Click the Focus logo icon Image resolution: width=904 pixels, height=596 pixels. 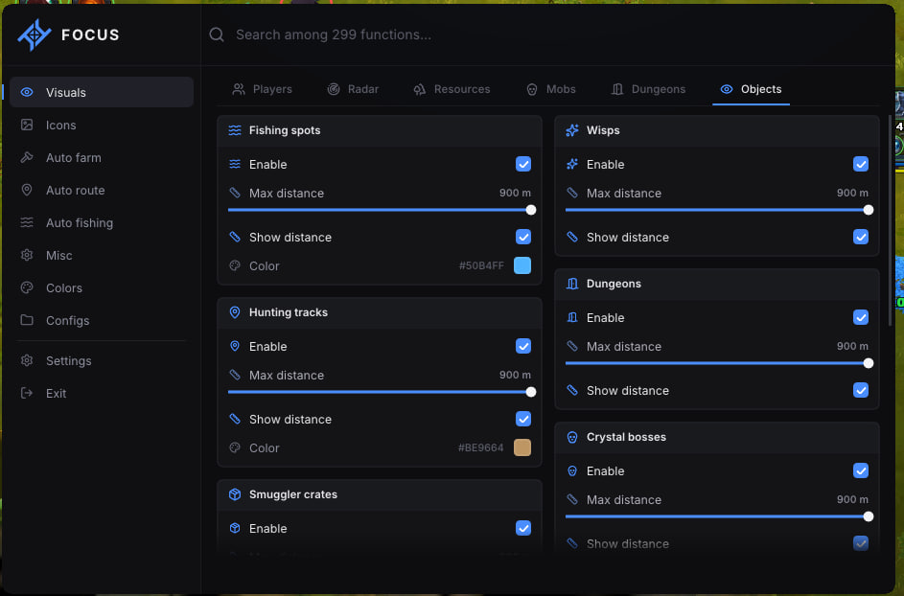point(34,34)
